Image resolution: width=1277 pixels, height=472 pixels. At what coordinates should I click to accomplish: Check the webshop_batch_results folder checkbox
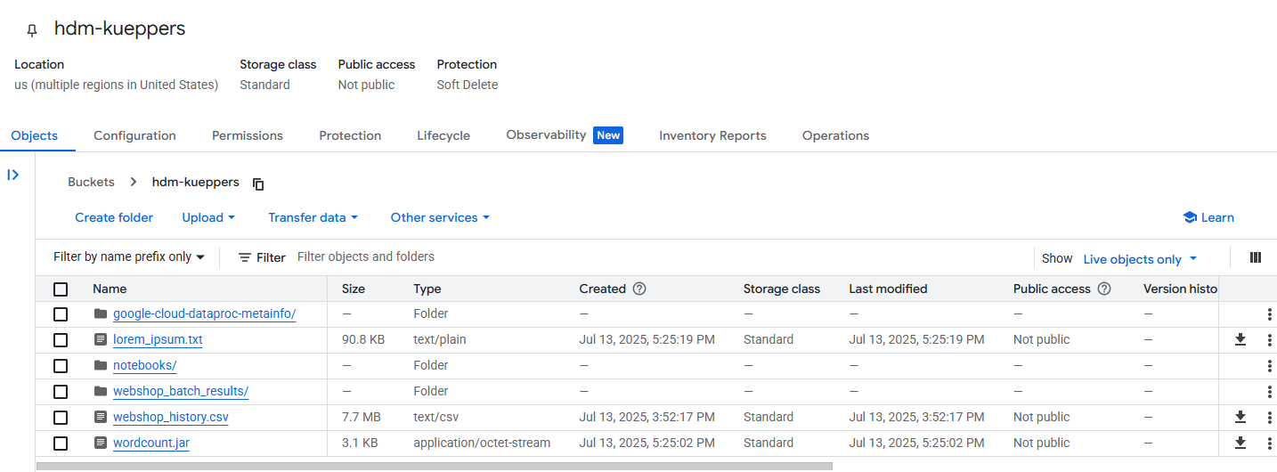pos(61,391)
